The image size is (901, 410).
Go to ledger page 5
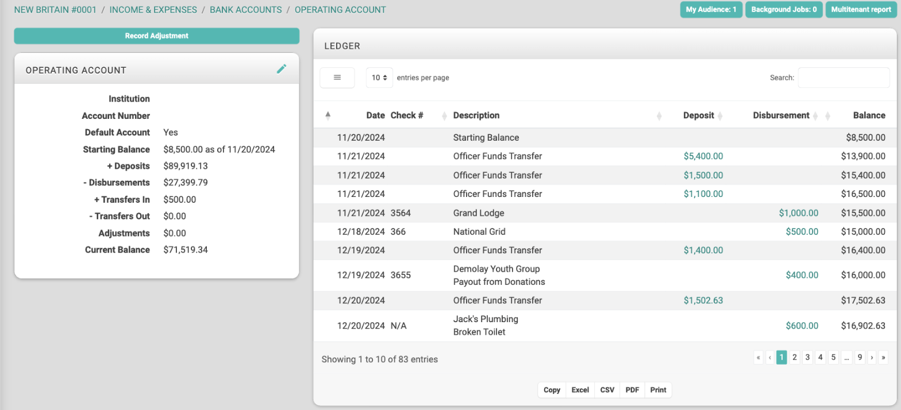tap(833, 358)
